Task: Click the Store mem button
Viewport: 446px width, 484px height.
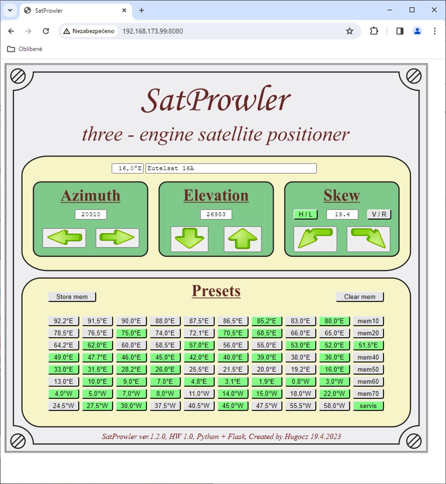Action: click(72, 297)
